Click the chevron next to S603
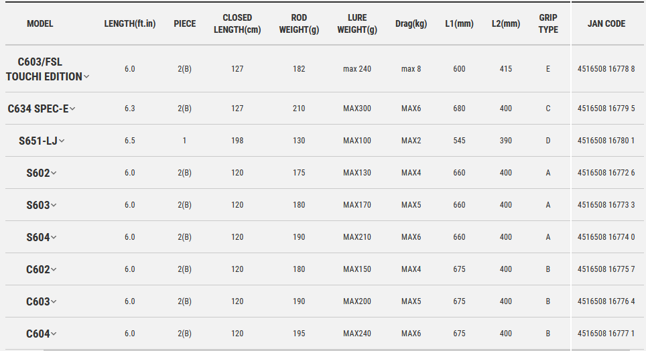This screenshot has height=351, width=646. tap(54, 205)
